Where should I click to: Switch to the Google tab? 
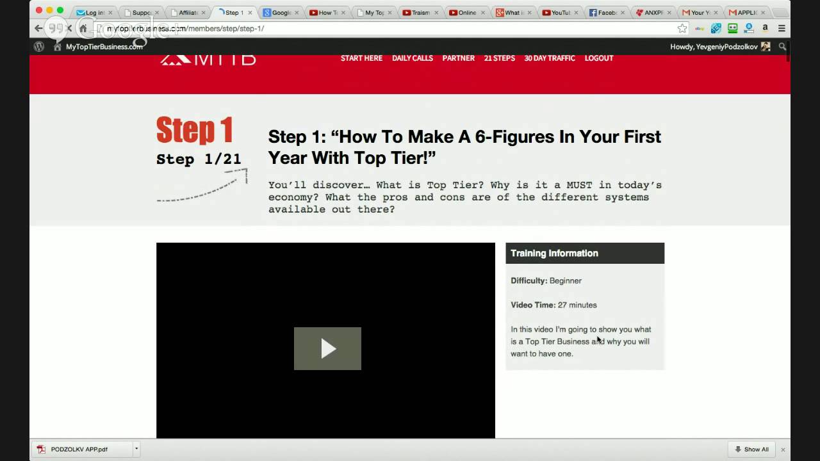[x=281, y=12]
